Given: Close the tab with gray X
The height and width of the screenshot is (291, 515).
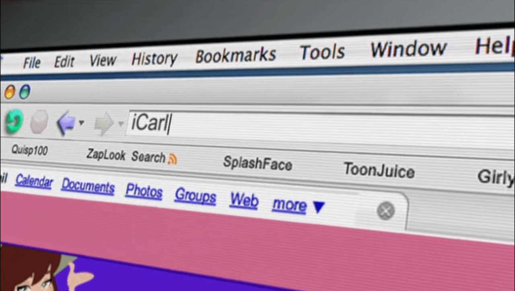Looking at the screenshot, I should coord(386,211).
